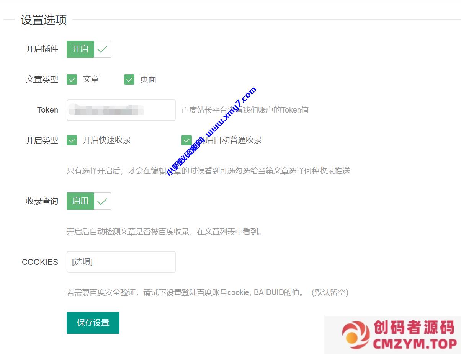Click the 开启插件 field label
This screenshot has height=354, width=461.
tap(42, 49)
